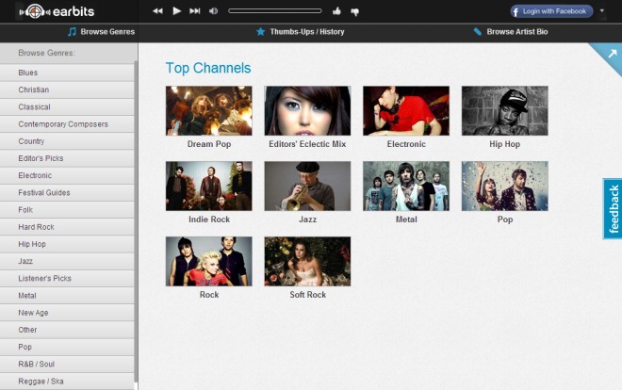Select Electronic genre in sidebar
The image size is (622, 390).
point(67,175)
